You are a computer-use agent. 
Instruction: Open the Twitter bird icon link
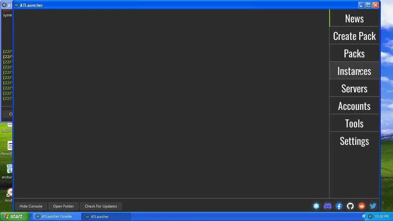373,206
